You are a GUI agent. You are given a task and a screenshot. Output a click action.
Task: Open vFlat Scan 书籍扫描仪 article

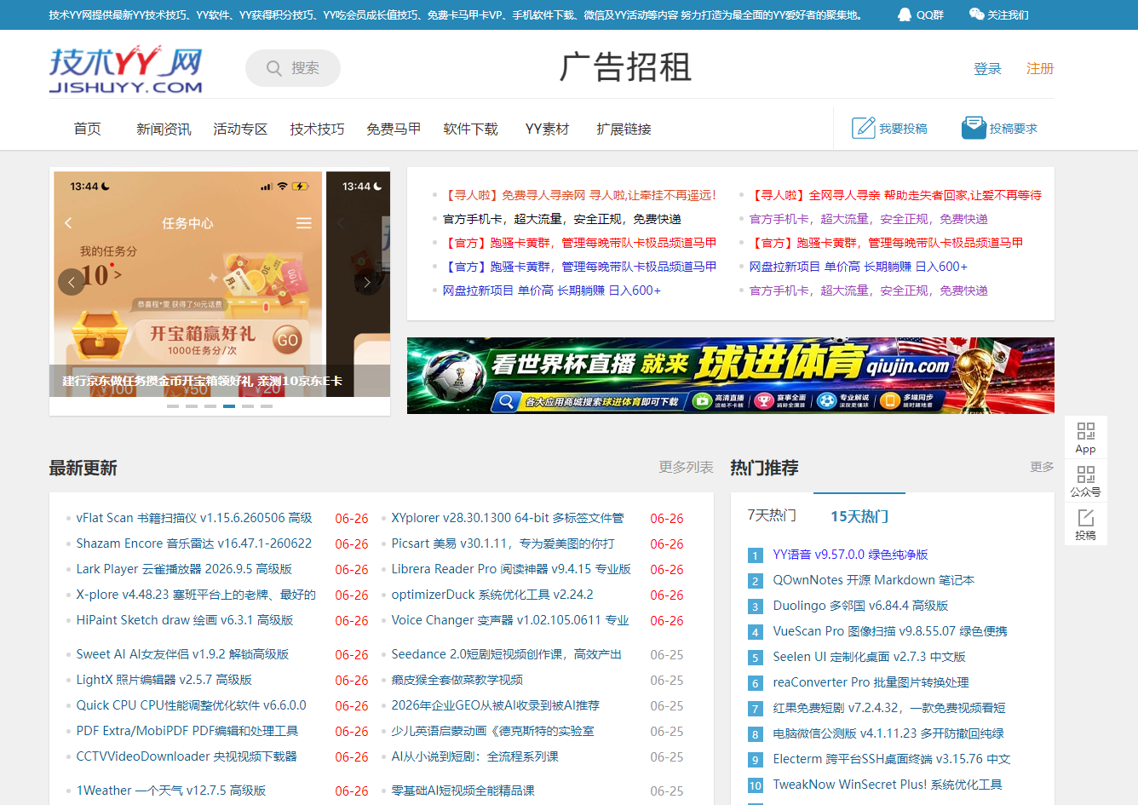(x=194, y=518)
